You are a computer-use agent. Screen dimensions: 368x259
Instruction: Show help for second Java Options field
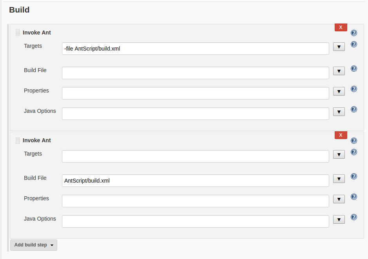[x=353, y=217]
